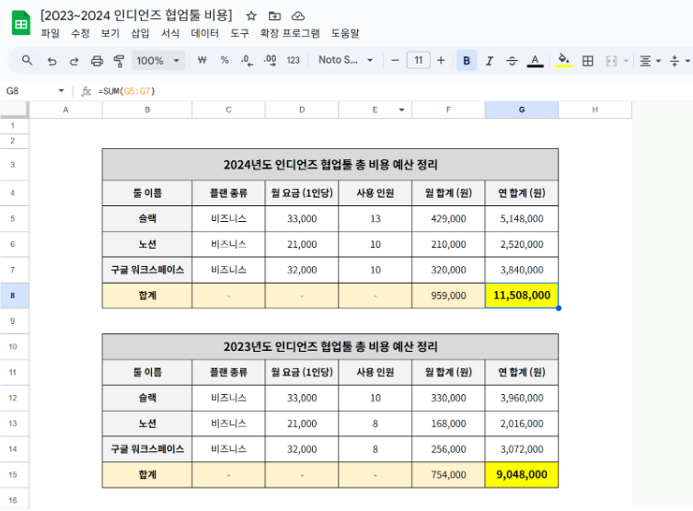The width and height of the screenshot is (693, 511).
Task: Open column E dropdown arrow
Action: (401, 110)
